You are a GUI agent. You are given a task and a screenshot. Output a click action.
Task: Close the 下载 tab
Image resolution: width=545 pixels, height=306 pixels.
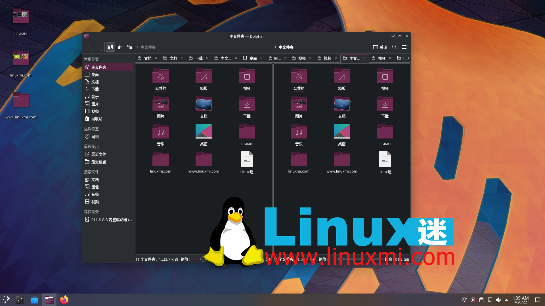(x=207, y=58)
